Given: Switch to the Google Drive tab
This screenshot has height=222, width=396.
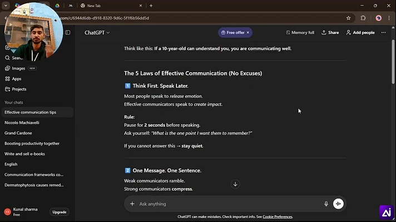Looking at the screenshot, I should coord(57,6).
